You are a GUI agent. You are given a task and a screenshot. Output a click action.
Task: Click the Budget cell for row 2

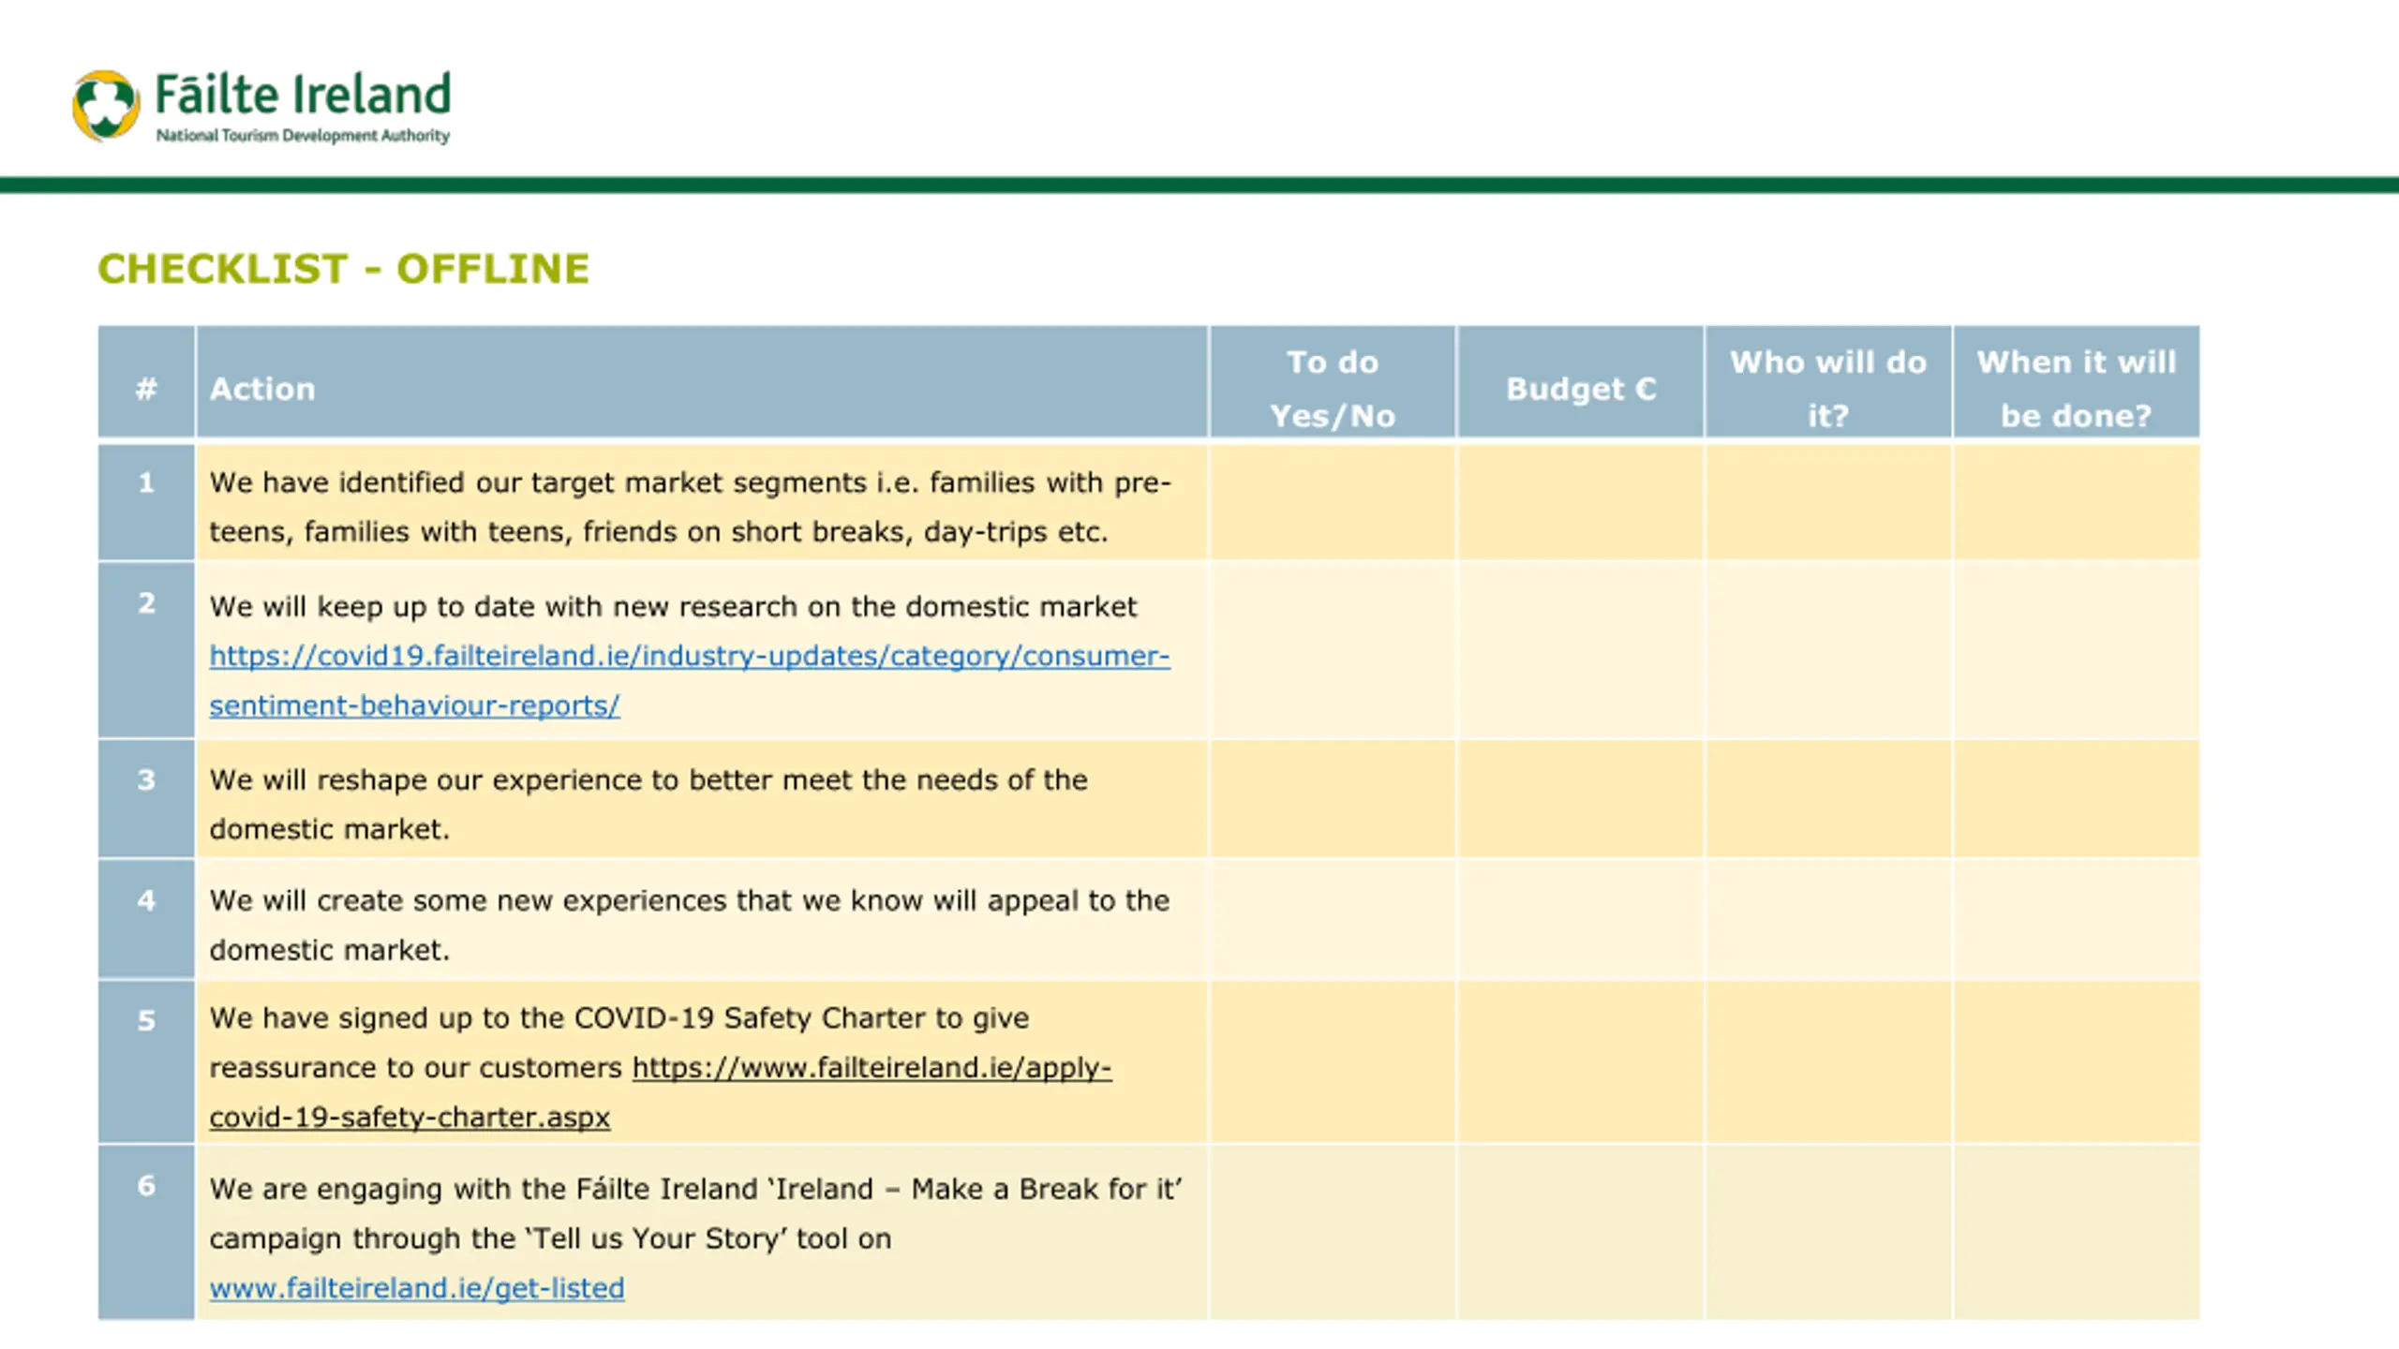click(x=1580, y=650)
